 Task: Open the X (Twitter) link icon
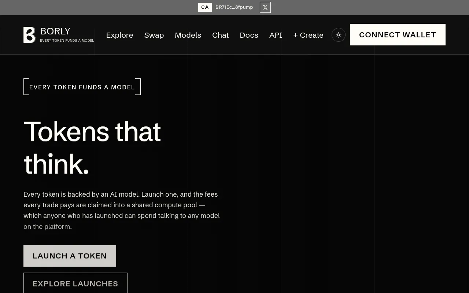[x=265, y=7]
